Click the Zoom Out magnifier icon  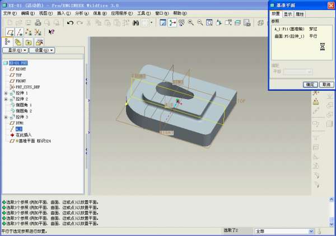point(200,23)
